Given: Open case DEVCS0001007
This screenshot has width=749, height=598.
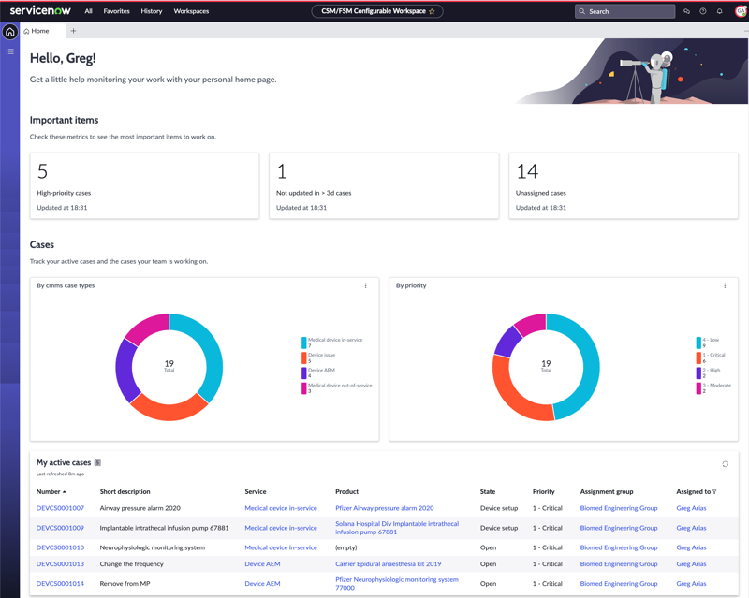Looking at the screenshot, I should click(60, 508).
